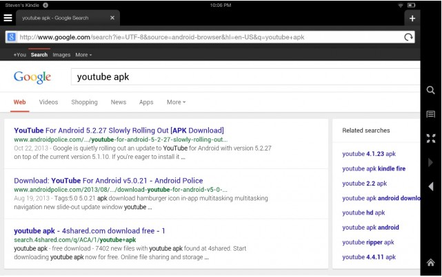The image size is (442, 277).
Task: Expand the More dropdown beside Apps
Action: click(x=176, y=102)
